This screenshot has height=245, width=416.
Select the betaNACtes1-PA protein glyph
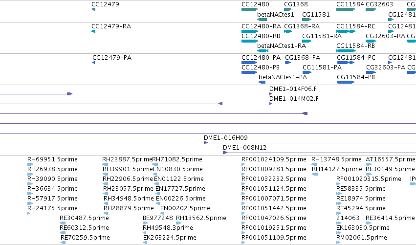pos(262,82)
